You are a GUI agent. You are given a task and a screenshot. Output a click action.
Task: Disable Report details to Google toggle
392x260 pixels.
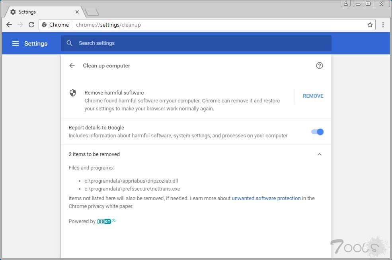[318, 132]
